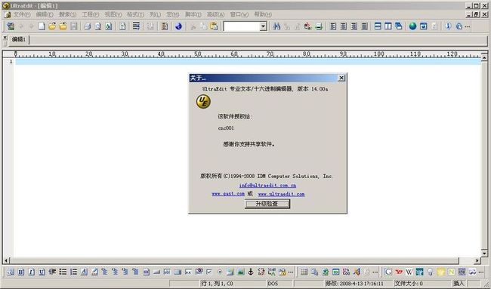
Task: Click the 插入 insert mode status indicator
Action: click(459, 284)
